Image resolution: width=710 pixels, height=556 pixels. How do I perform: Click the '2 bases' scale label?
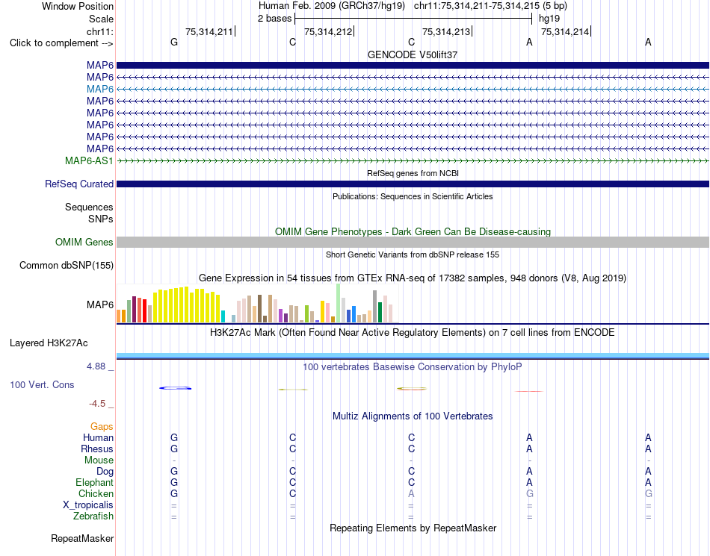pyautogui.click(x=274, y=19)
